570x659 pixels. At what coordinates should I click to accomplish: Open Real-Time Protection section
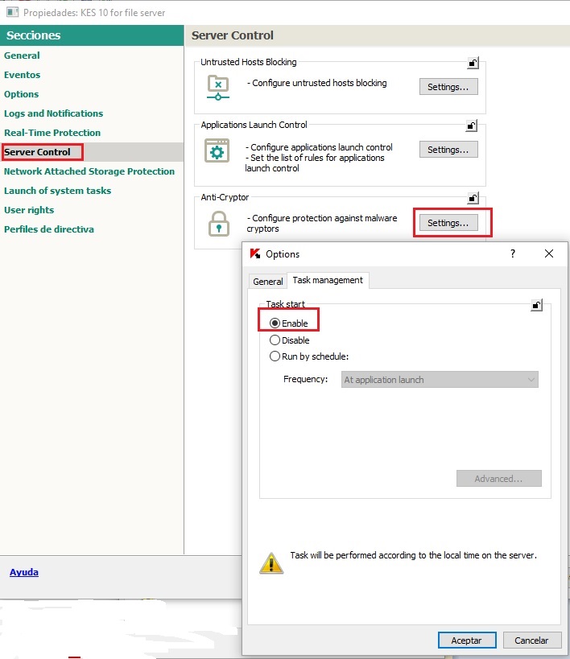tap(52, 133)
